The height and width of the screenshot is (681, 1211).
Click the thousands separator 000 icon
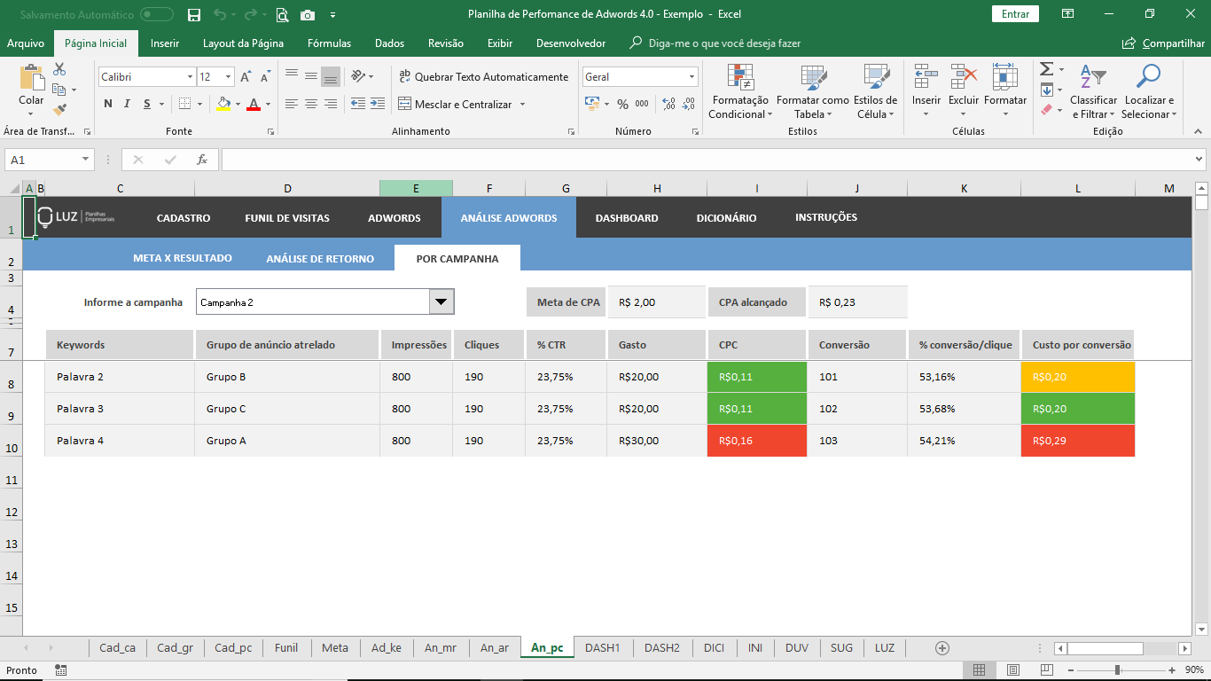click(642, 104)
